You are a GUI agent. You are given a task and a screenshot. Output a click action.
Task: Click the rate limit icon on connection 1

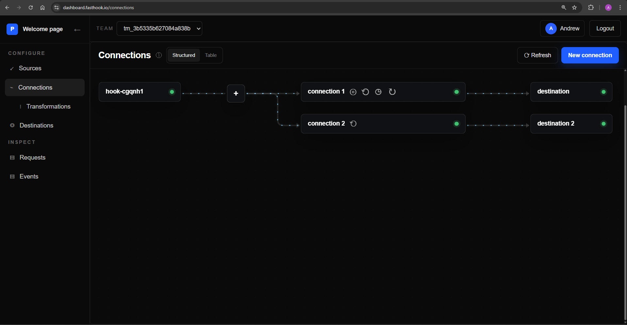point(353,92)
